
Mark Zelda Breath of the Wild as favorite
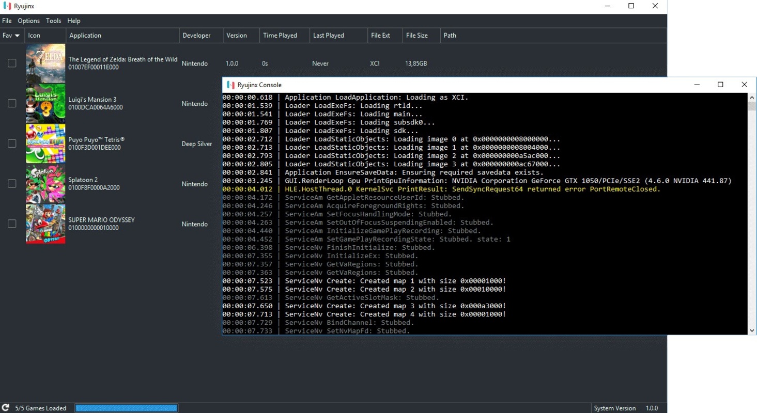pos(12,63)
